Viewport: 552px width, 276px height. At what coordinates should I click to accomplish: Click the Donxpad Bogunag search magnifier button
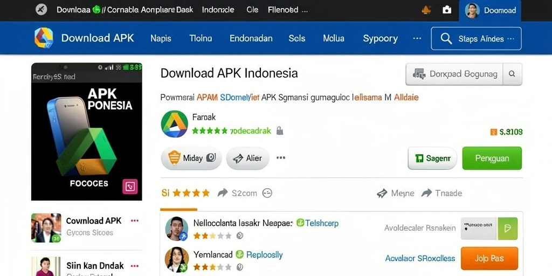(512, 74)
